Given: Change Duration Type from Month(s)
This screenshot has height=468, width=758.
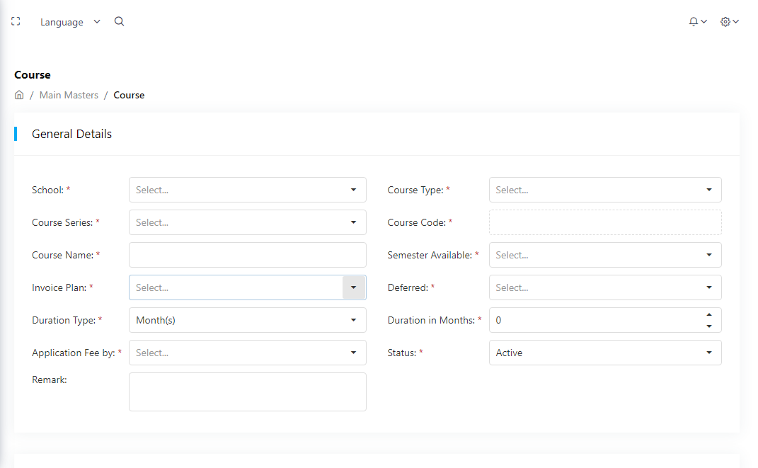Looking at the screenshot, I should coord(248,320).
